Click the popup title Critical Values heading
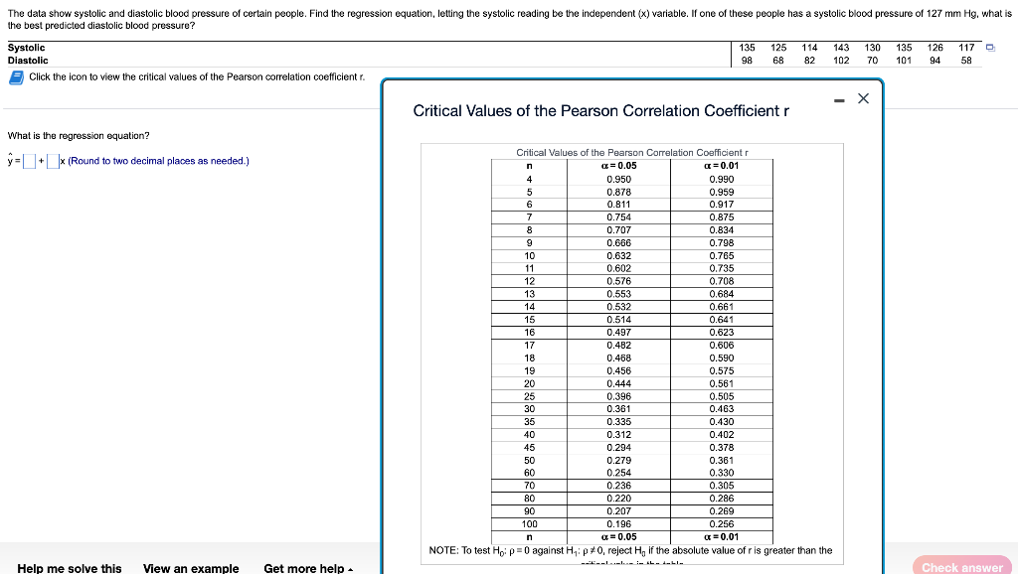The width and height of the screenshot is (1018, 574). (x=600, y=111)
